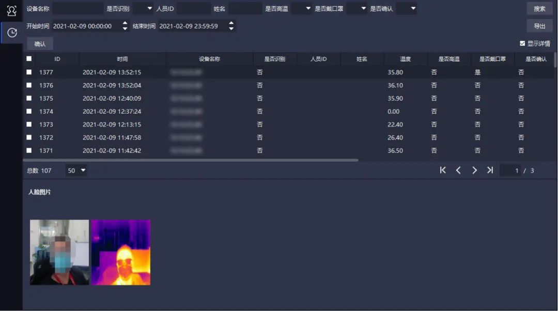Select the checkbox for record 1377
Viewport: 558px width, 311px height.
[29, 72]
